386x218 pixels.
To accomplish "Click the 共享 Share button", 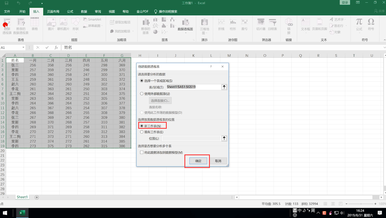I will [x=379, y=11].
